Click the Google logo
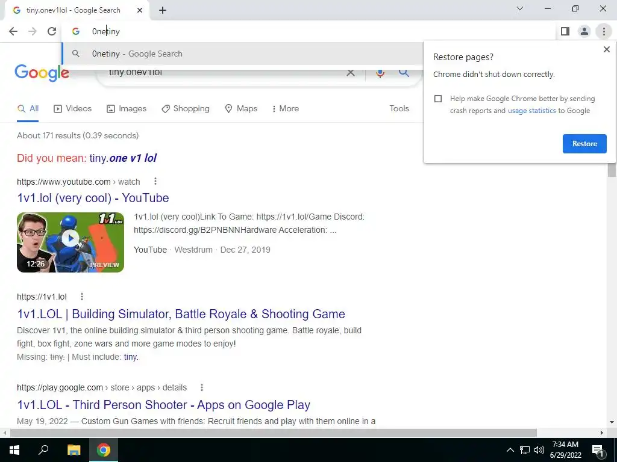 click(42, 73)
